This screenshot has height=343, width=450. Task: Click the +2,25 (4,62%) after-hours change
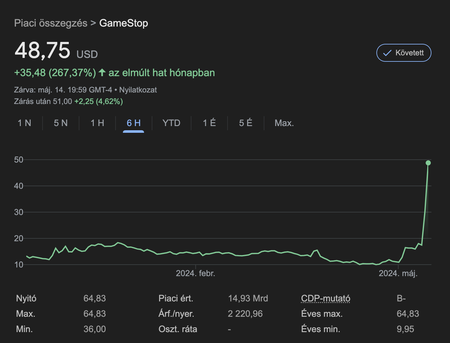point(99,101)
